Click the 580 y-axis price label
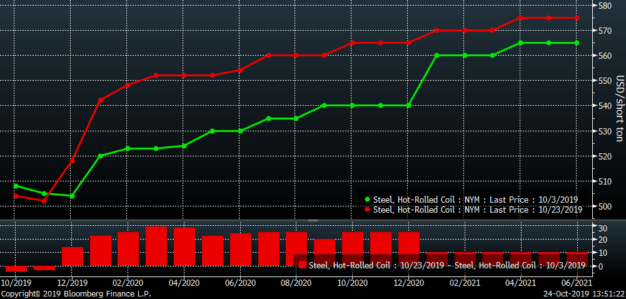The image size is (626, 299). [605, 6]
